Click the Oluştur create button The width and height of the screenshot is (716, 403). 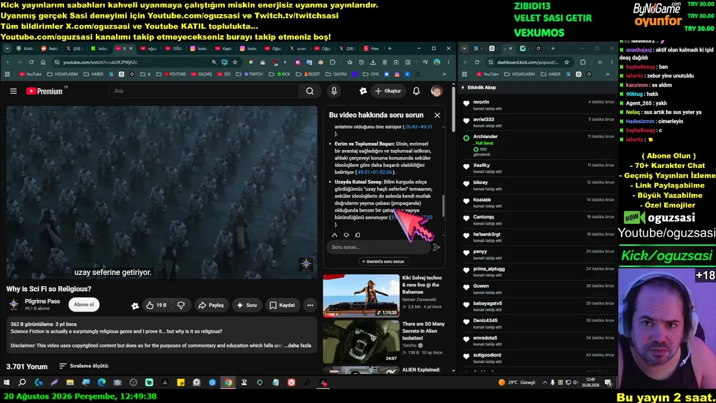[388, 91]
